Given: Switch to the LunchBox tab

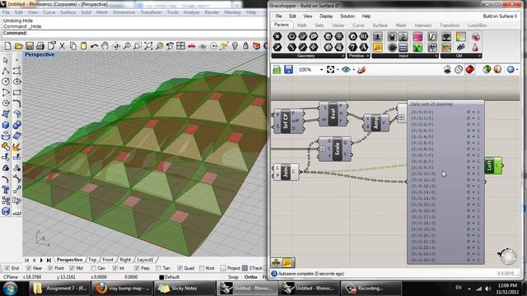Looking at the screenshot, I should (478, 25).
